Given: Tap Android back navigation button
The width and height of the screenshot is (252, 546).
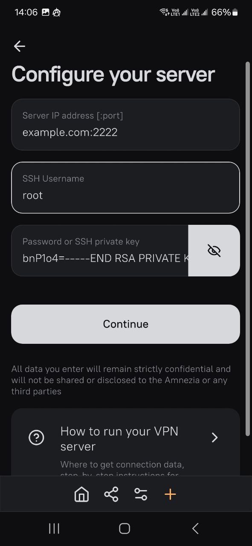Looking at the screenshot, I should [195, 529].
